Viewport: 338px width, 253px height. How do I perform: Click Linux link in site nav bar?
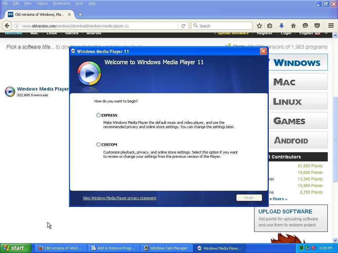[x=52, y=33]
